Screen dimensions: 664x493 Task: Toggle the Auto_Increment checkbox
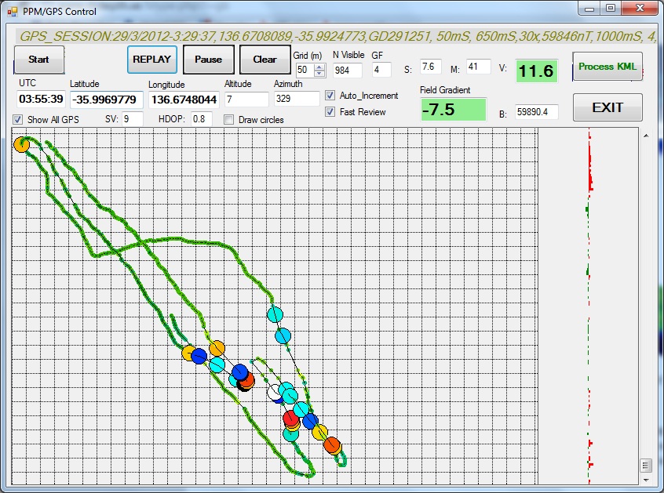coord(330,96)
